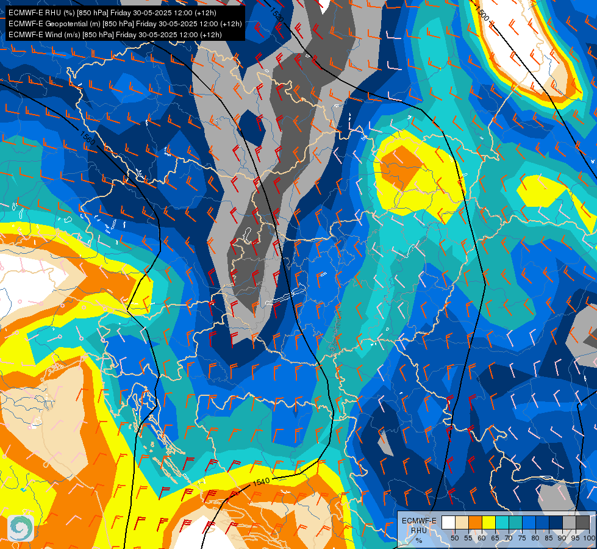Select the ECMWF-E Wind (m/s) title line
Viewport: 597px width, 549px height.
(x=115, y=35)
